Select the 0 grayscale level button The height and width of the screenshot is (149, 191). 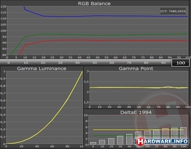[9, 63]
